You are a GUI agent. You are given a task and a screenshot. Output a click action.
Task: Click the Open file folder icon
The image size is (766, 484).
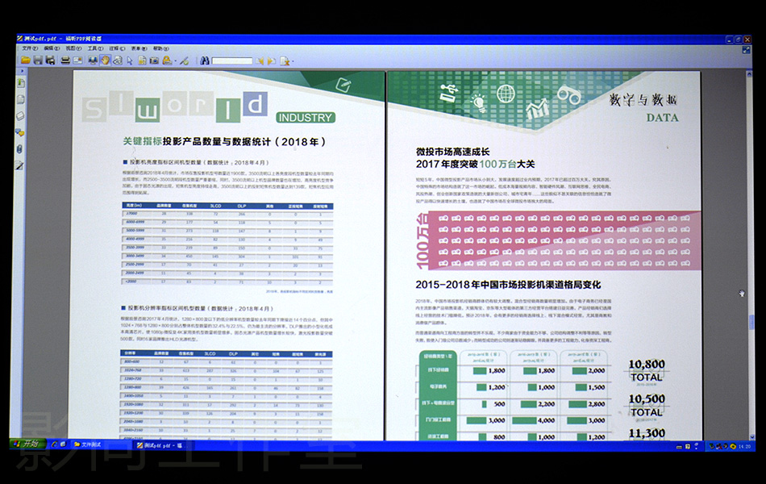(x=26, y=60)
